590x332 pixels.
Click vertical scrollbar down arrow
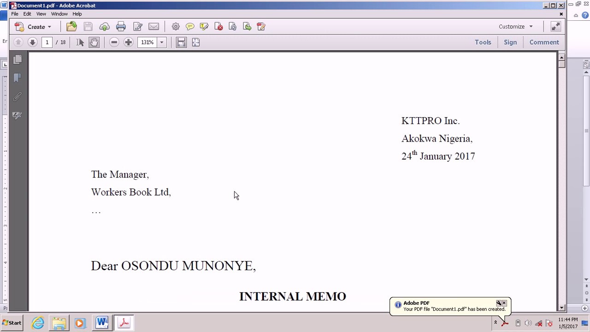pyautogui.click(x=561, y=308)
